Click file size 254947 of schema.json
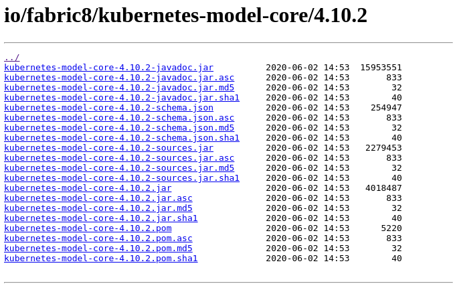 pyautogui.click(x=386, y=108)
